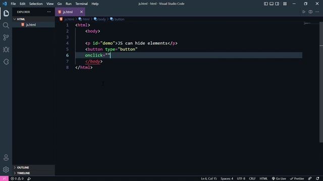Toggle the panel layout icon
The image size is (323, 181).
pos(272,4)
